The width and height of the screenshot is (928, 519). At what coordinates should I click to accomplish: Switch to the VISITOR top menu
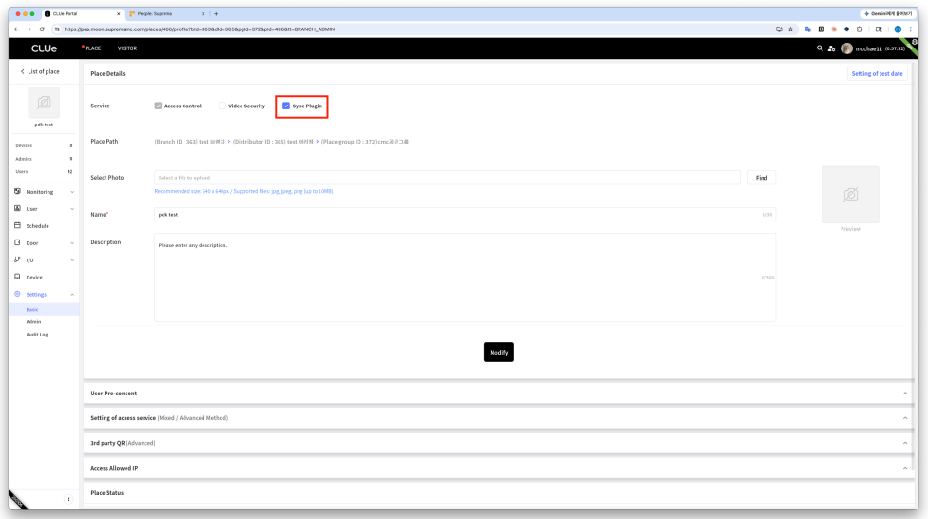[x=127, y=48]
